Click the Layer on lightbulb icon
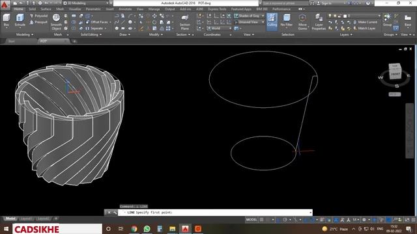The height and width of the screenshot is (234, 417). [330, 16]
